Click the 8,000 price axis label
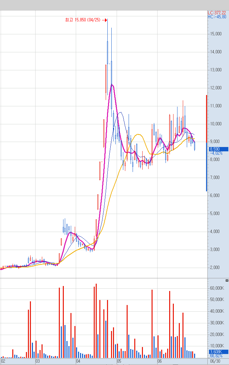 [215, 159]
